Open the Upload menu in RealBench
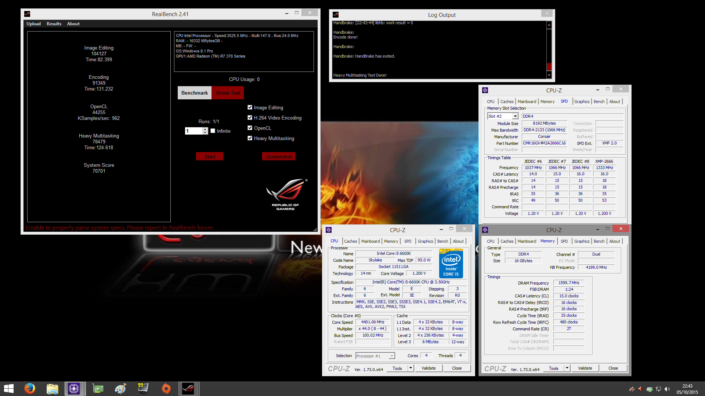 point(33,24)
